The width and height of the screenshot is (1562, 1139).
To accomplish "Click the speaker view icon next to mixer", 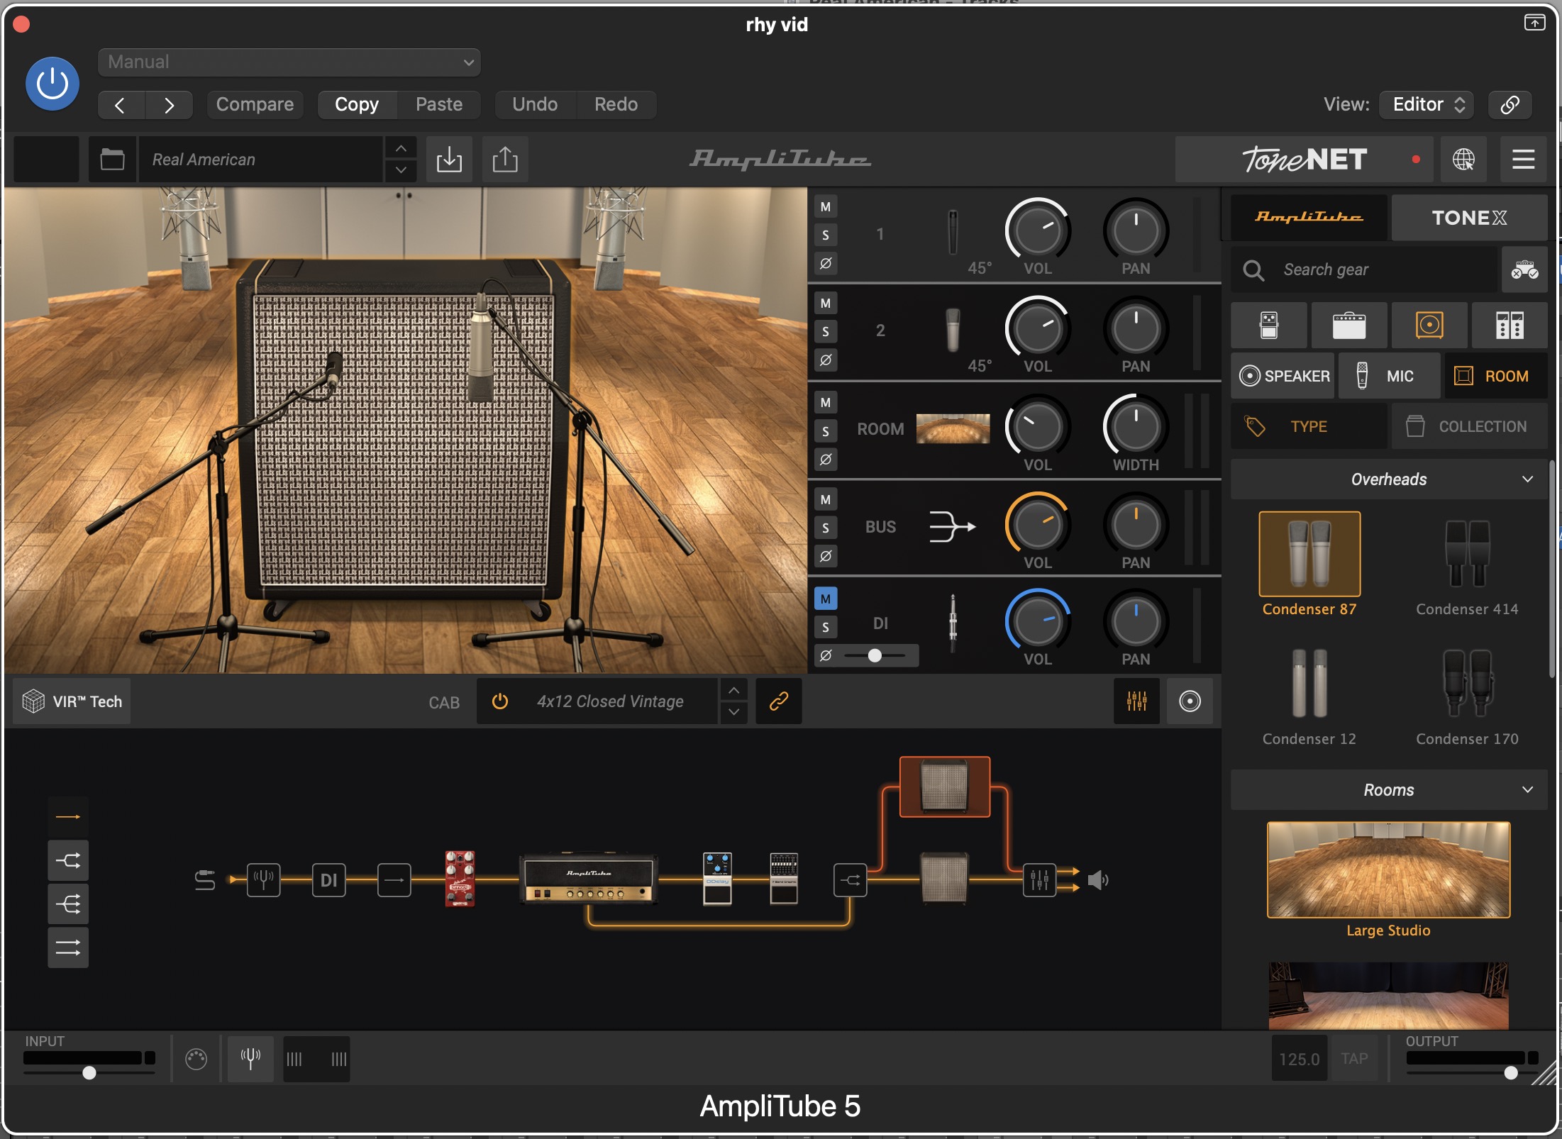I will click(x=1190, y=701).
